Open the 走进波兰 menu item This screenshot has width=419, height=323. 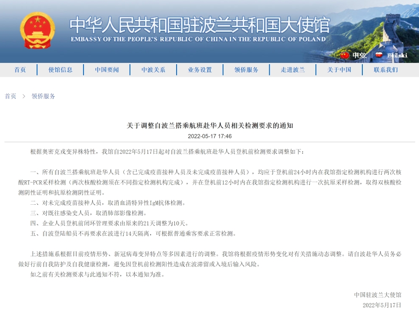(293, 70)
